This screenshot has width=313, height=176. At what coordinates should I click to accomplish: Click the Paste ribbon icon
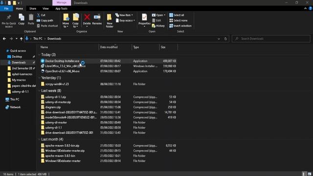(31, 17)
